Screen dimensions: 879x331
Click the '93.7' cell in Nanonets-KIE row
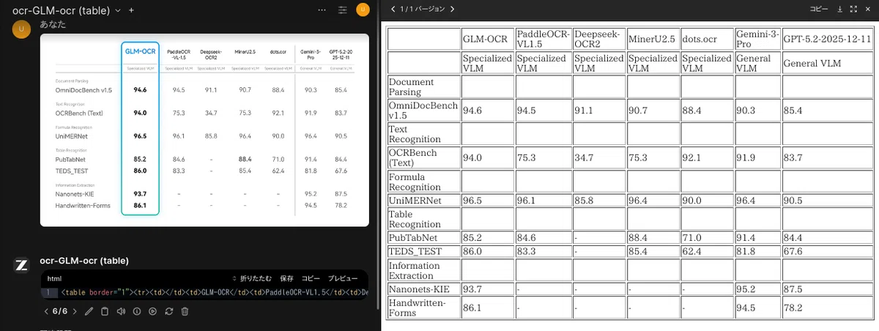pos(487,289)
